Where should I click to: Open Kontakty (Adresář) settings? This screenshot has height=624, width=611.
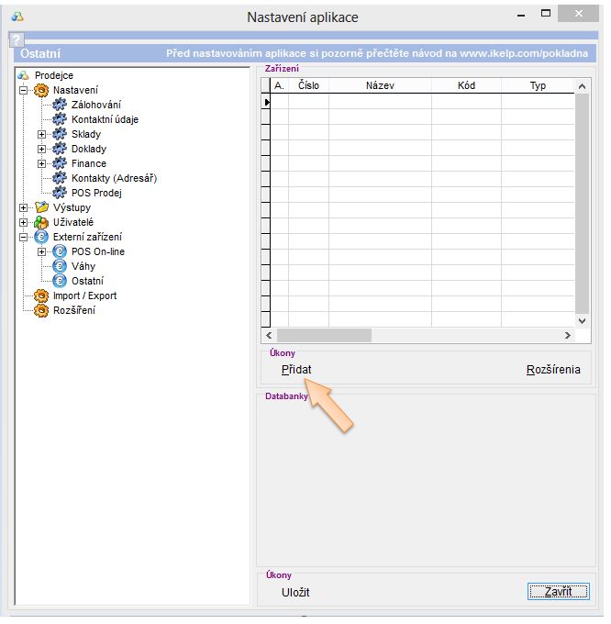pyautogui.click(x=114, y=178)
